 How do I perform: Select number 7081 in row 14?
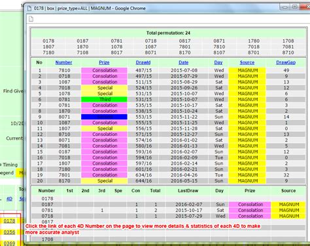pos(65,146)
